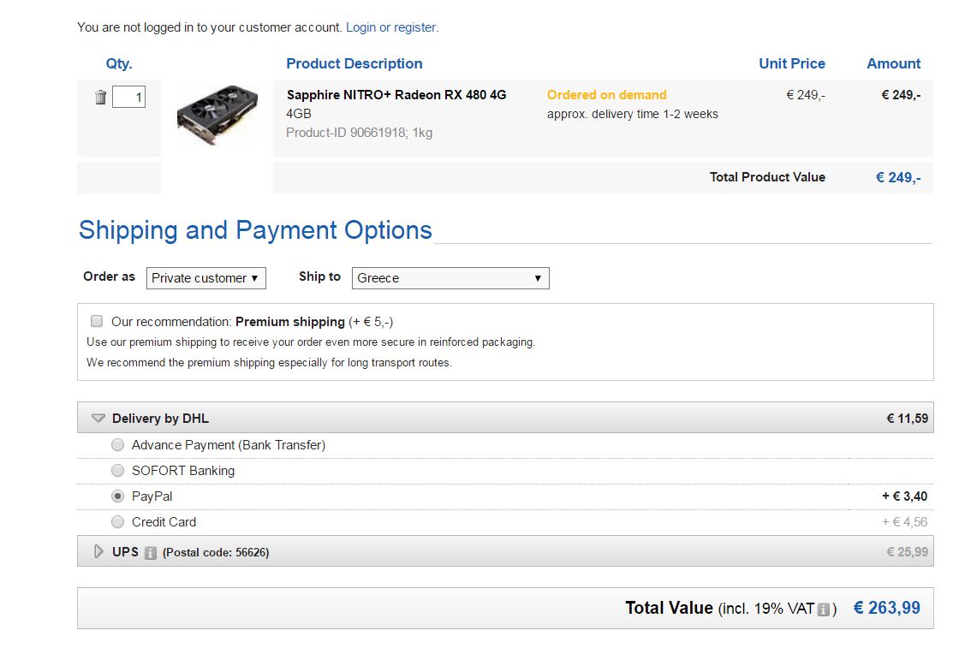
Task: Click the UPS price € 25,99
Action: (907, 552)
